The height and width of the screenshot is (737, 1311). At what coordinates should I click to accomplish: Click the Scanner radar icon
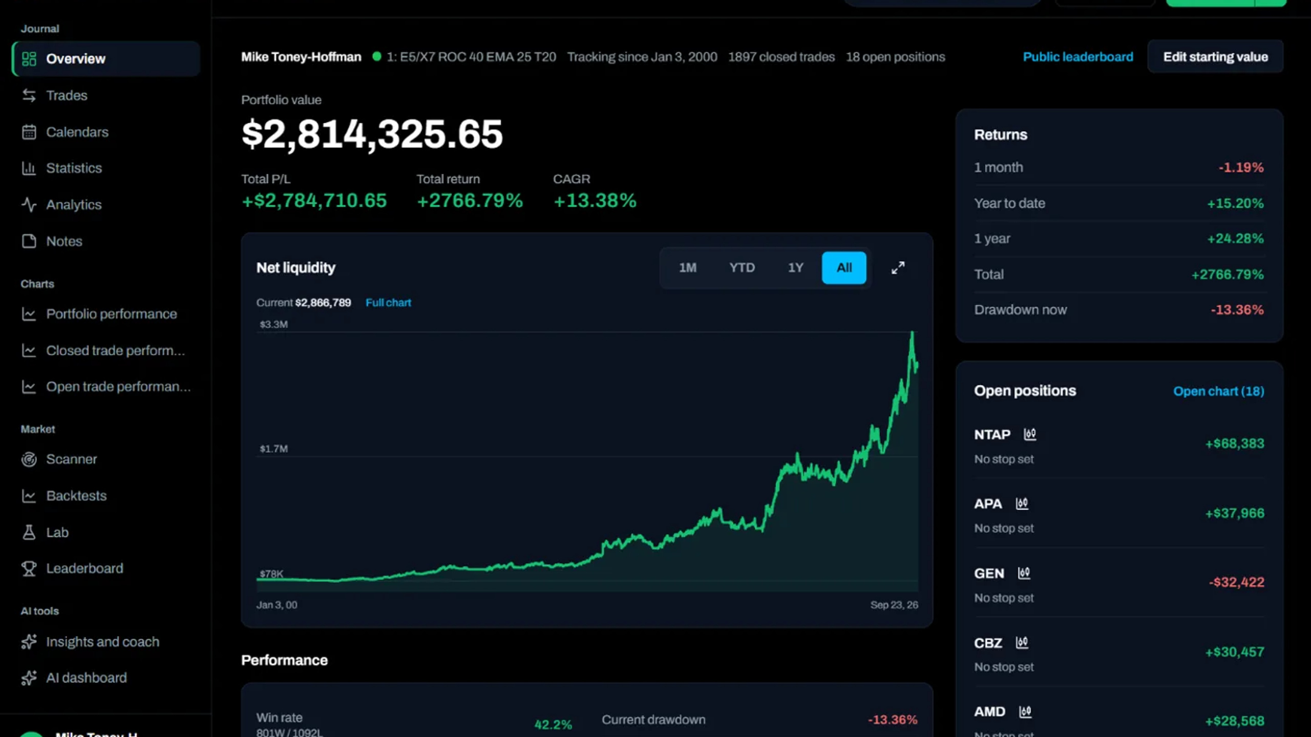29,459
